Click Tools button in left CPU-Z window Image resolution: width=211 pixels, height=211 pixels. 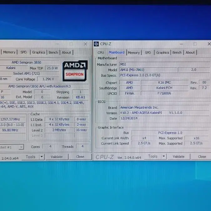pos(30,157)
